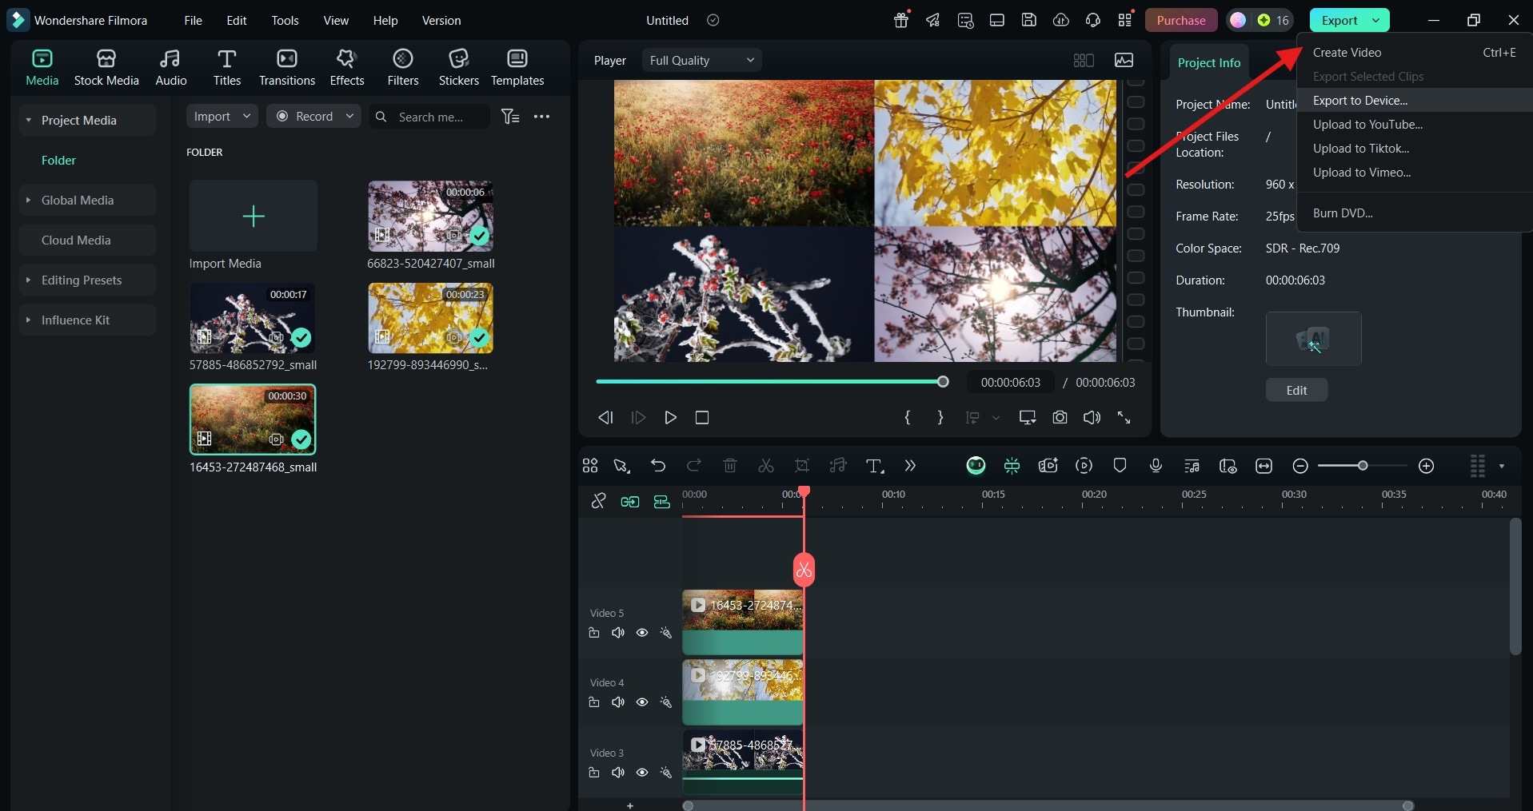Open the Filters tab
1533x811 pixels.
point(403,67)
